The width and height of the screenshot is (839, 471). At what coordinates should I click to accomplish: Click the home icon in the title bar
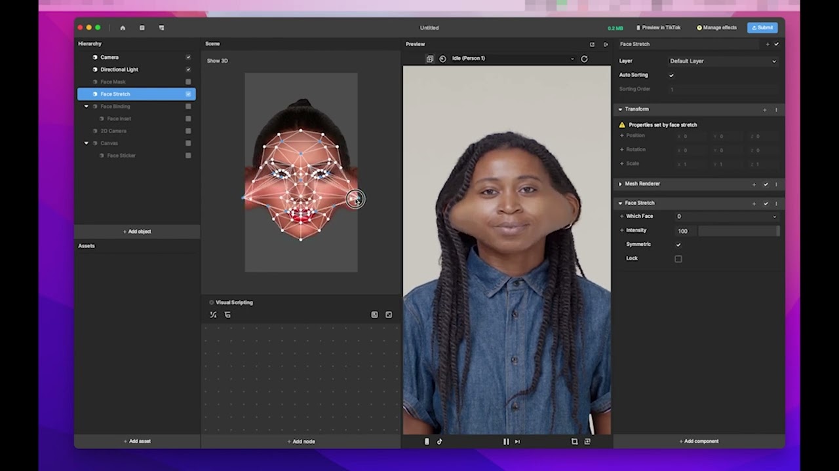(x=123, y=28)
